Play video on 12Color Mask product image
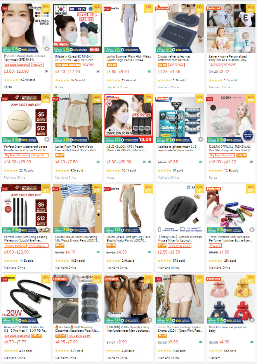Screen dimensions: 257x364 tap(47, 49)
